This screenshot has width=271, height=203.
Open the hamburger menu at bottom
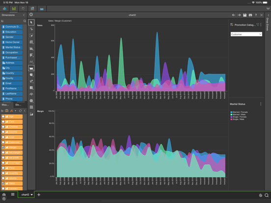point(13,195)
